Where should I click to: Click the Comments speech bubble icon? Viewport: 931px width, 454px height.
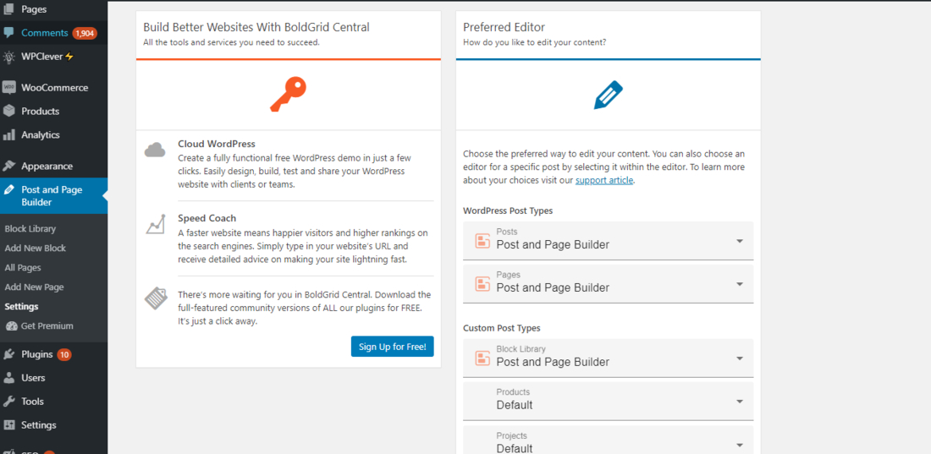click(x=9, y=33)
